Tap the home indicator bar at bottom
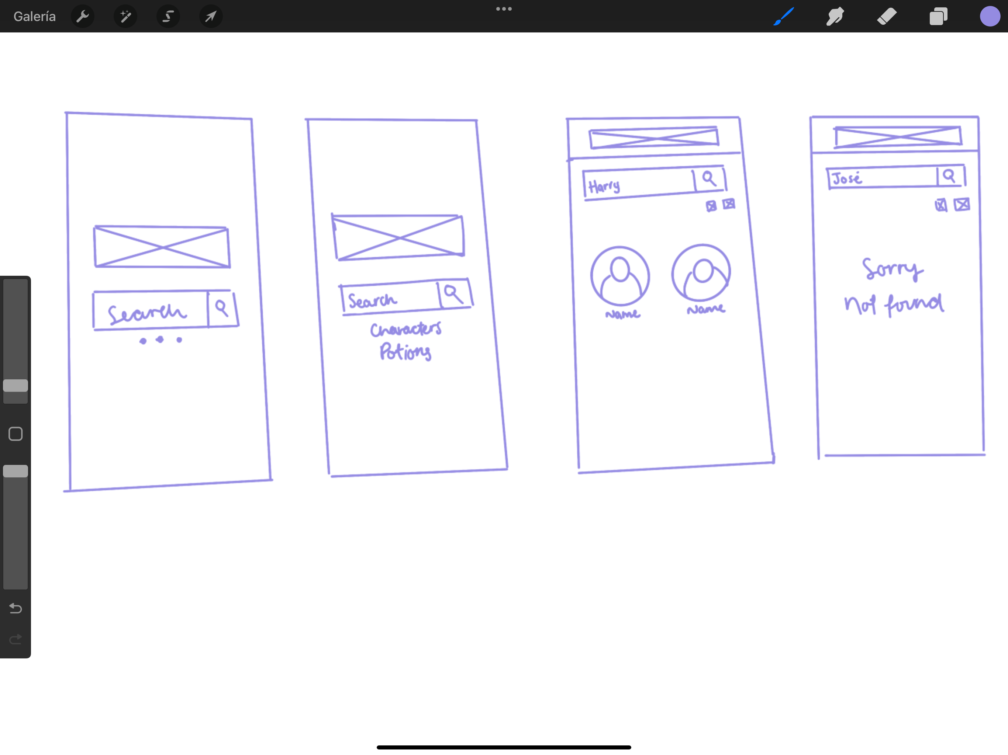Image resolution: width=1008 pixels, height=755 pixels. point(504,747)
